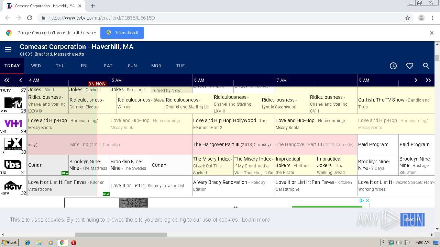Open Brooklyn Nine-Nine - The Swedes
The width and height of the screenshot is (440, 247).
[x=130, y=165]
